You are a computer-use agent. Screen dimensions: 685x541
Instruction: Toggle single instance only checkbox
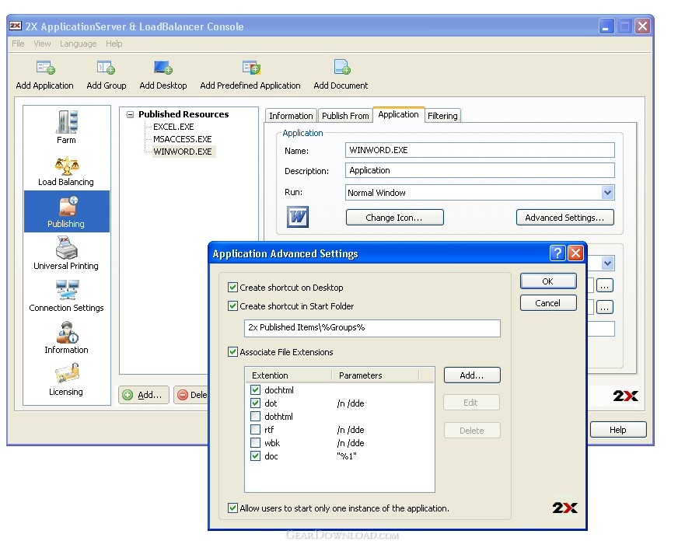coord(232,508)
